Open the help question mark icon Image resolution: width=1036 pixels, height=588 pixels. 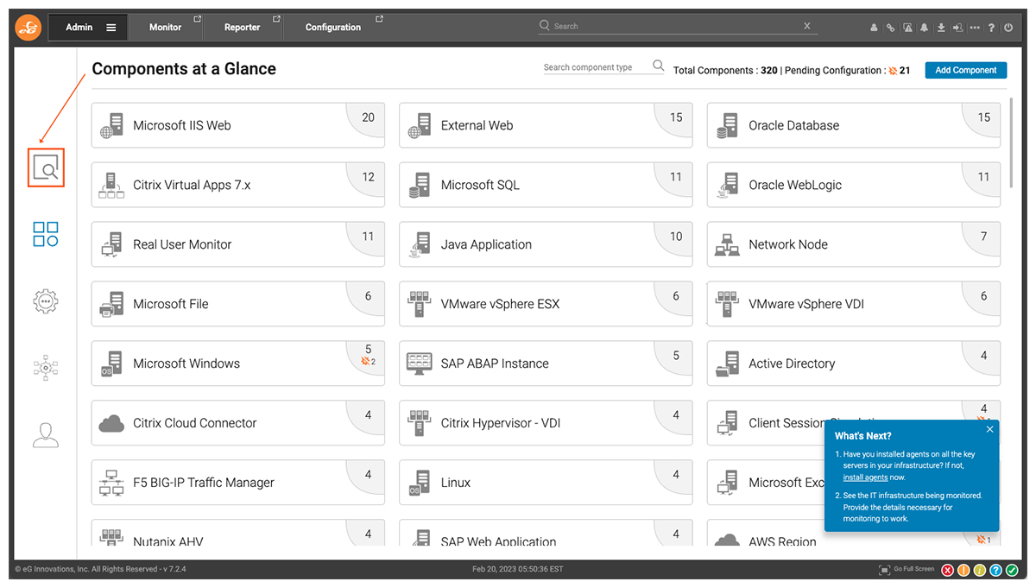pyautogui.click(x=991, y=28)
